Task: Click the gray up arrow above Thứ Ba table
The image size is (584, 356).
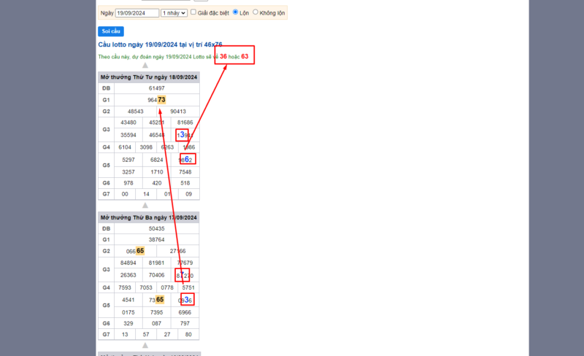Action: 145,206
